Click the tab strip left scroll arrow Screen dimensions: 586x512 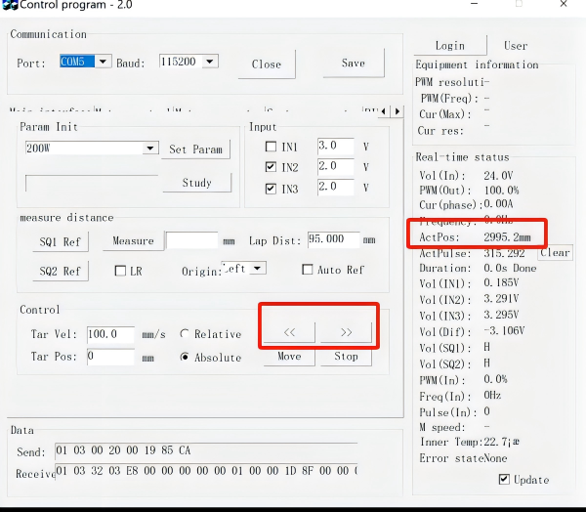[384, 110]
